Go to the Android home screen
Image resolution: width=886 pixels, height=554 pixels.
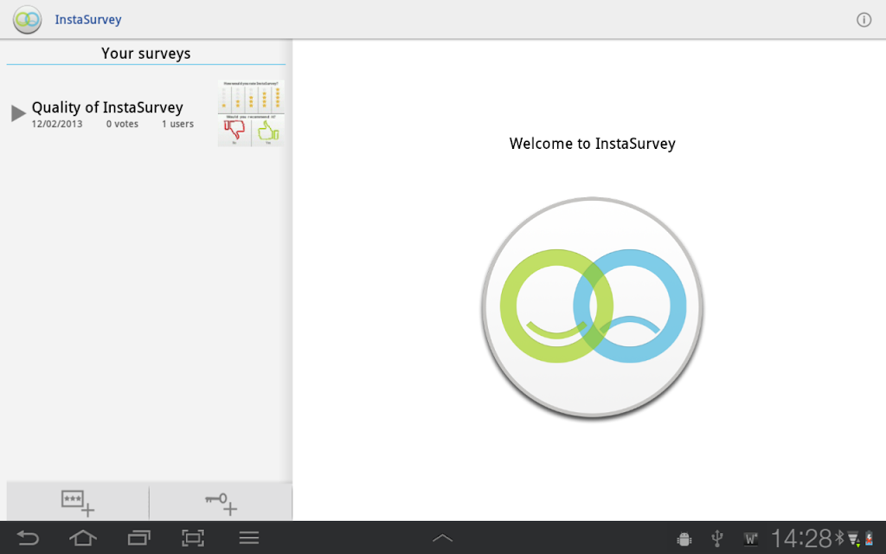(83, 538)
